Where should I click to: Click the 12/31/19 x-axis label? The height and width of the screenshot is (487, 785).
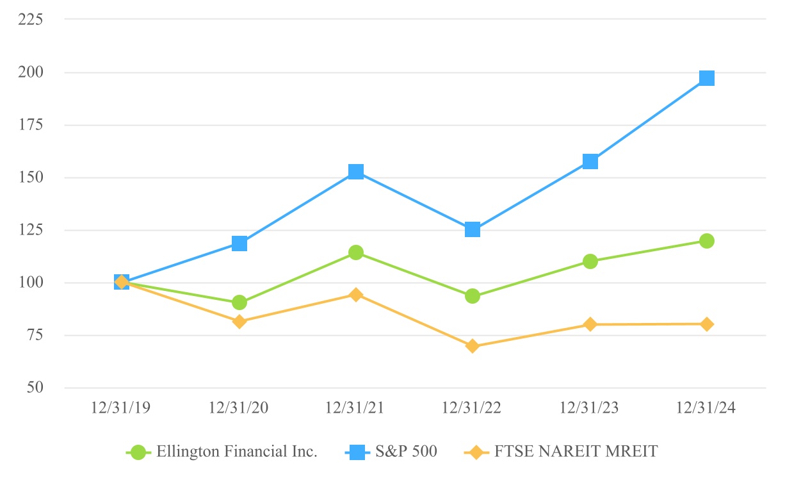coord(122,408)
